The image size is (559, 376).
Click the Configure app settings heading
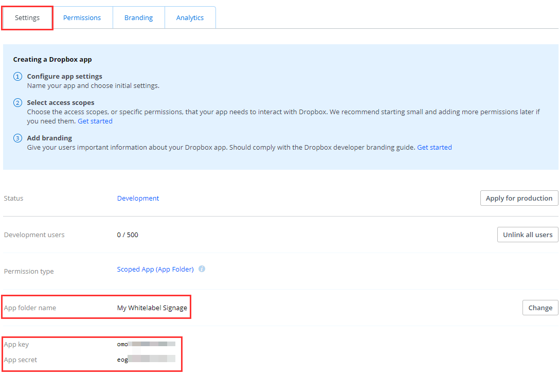pyautogui.click(x=64, y=77)
